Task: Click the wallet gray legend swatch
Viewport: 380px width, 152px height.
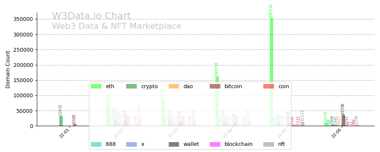Action: 174,144
